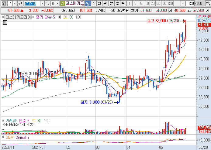Click the red 51,600 price axis tag
Screen dimensions: 211x150
click(x=204, y=25)
